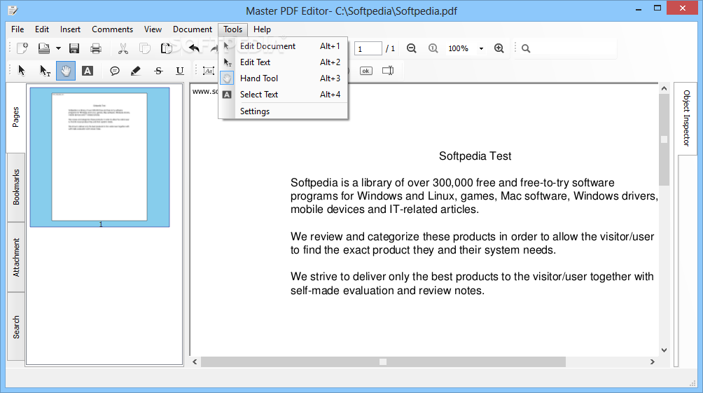Select the Underline text tool
This screenshot has height=393, width=703.
point(180,71)
